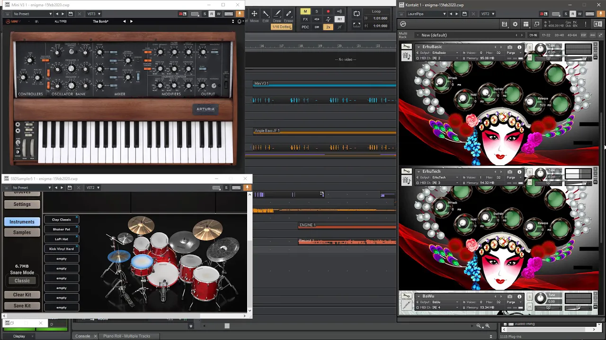Open the 1/16 Dotted snap value dropdown
606x340 pixels.
pyautogui.click(x=282, y=27)
